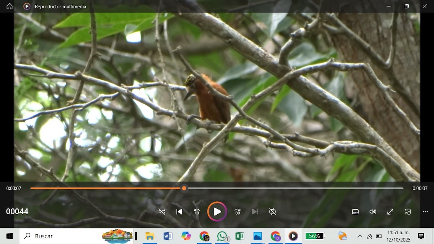Open the more options menu
Viewport: 434px width, 244px height.
pos(425,212)
